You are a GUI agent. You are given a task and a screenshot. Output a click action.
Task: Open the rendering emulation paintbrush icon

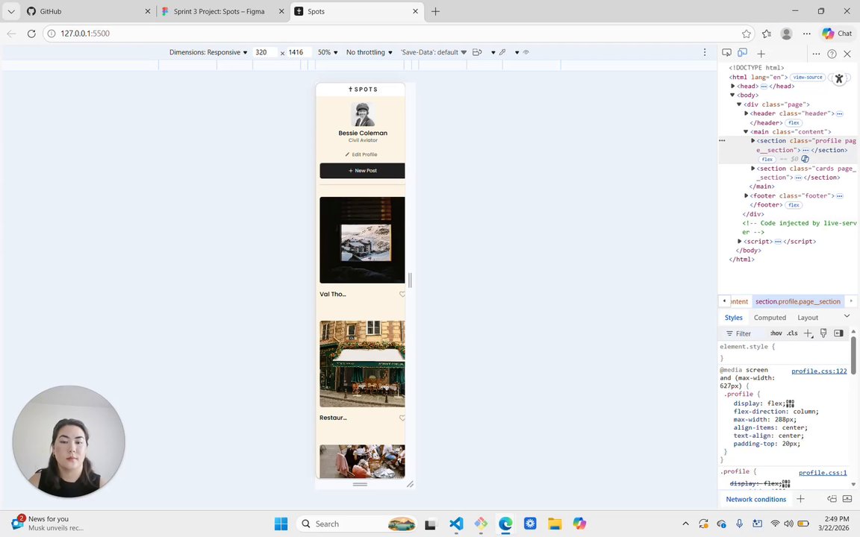823,333
